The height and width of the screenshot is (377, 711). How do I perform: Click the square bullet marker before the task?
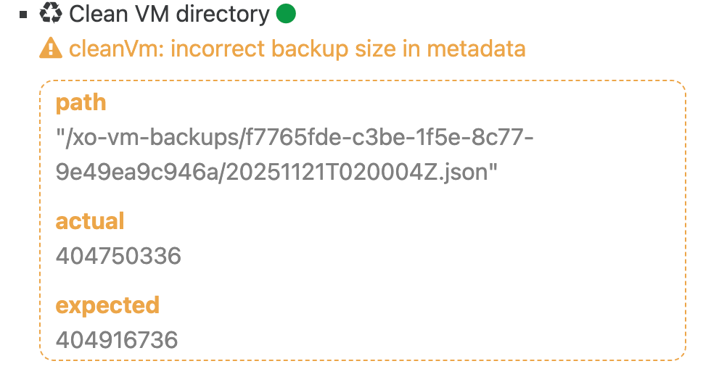click(x=25, y=14)
